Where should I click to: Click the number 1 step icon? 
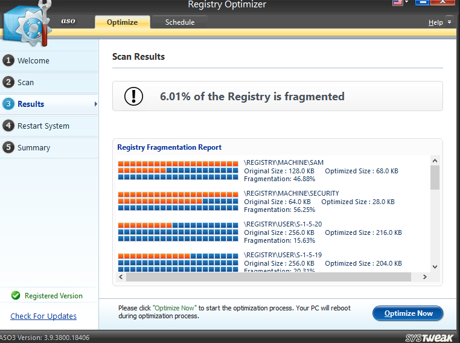pos(8,60)
